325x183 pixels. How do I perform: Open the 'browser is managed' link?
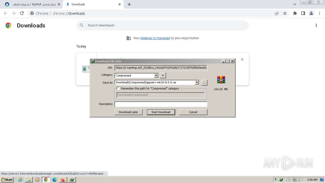[x=155, y=38]
